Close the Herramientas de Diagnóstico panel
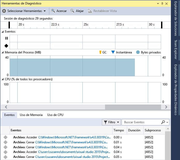This screenshot has width=180, height=160. click(x=167, y=4)
